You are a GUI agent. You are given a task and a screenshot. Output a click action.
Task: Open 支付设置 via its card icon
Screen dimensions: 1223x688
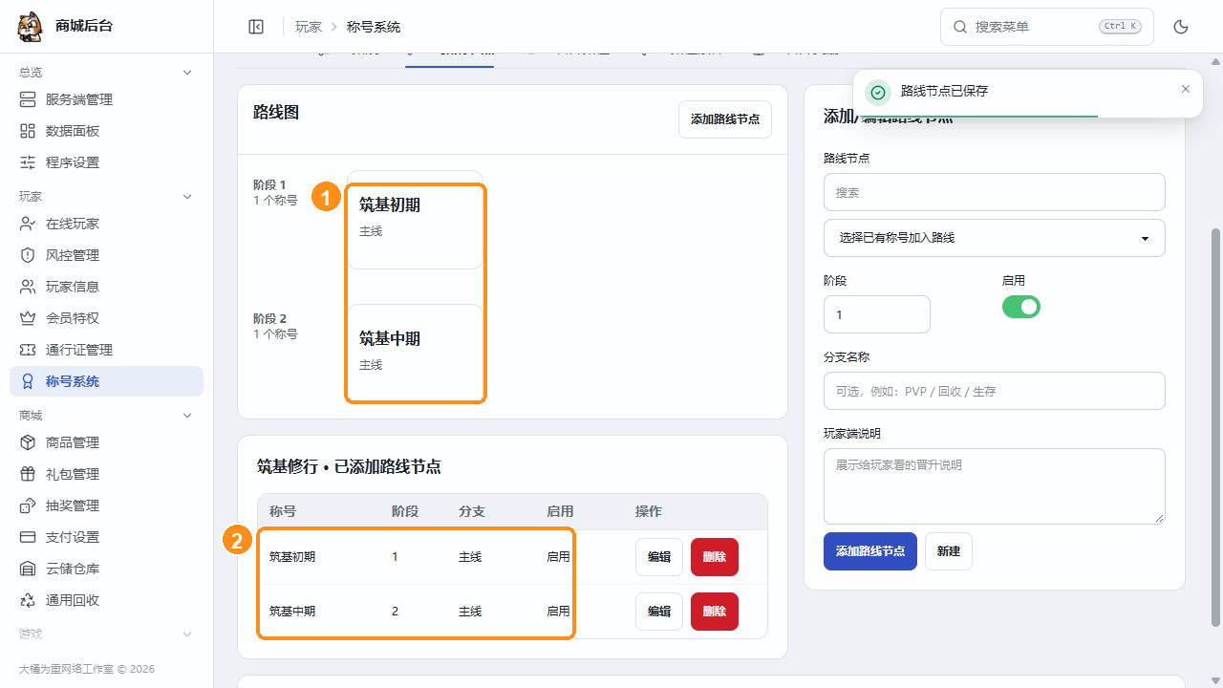coord(28,537)
